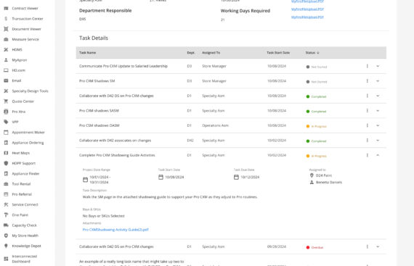414x266 pixels.
Task: Open HDPP Support shield icon
Action: tap(6, 163)
